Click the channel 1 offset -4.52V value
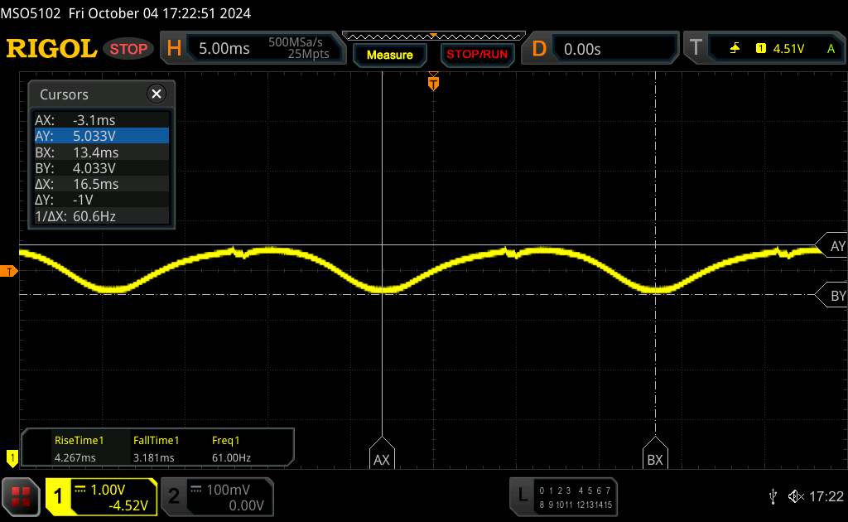Image resolution: width=848 pixels, height=522 pixels. [x=128, y=505]
